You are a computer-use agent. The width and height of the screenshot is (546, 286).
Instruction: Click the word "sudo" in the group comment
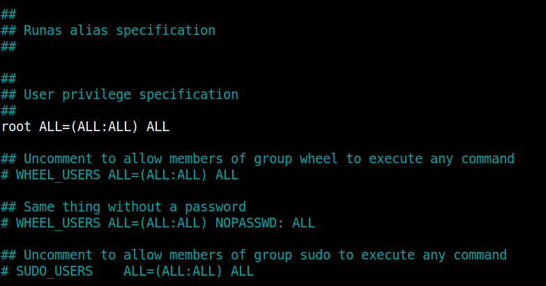click(x=315, y=255)
